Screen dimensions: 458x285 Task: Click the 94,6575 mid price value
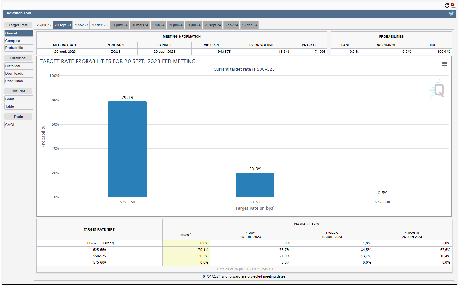(224, 52)
